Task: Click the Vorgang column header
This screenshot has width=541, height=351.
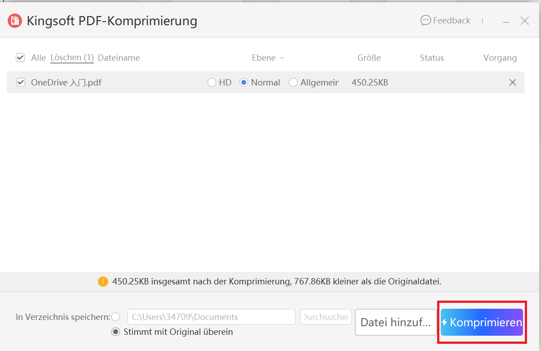Action: 500,58
